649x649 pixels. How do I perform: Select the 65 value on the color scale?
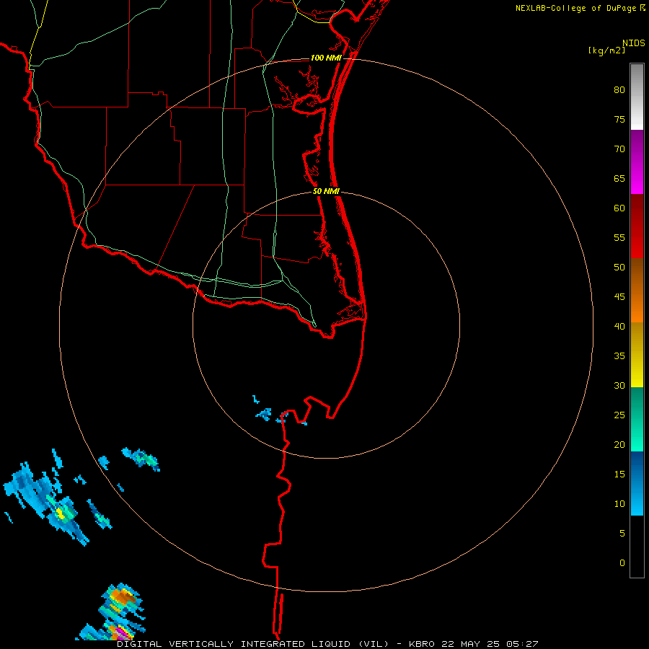(619, 178)
